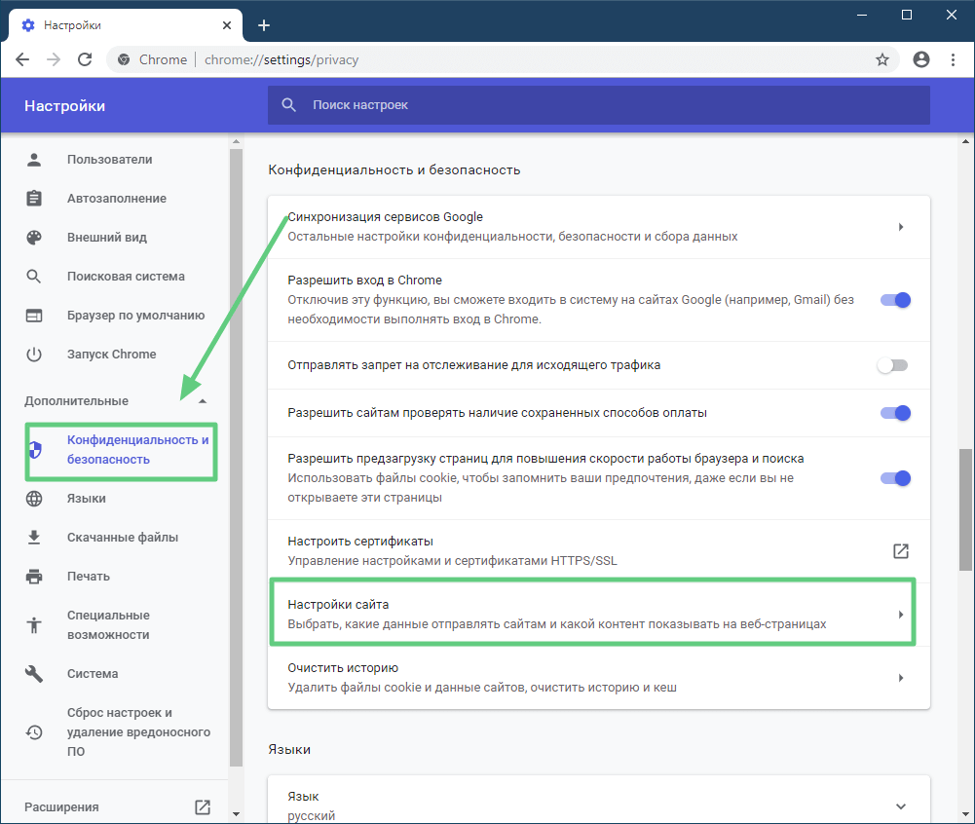Bookmark this page with the star icon
The width and height of the screenshot is (975, 824).
click(882, 59)
